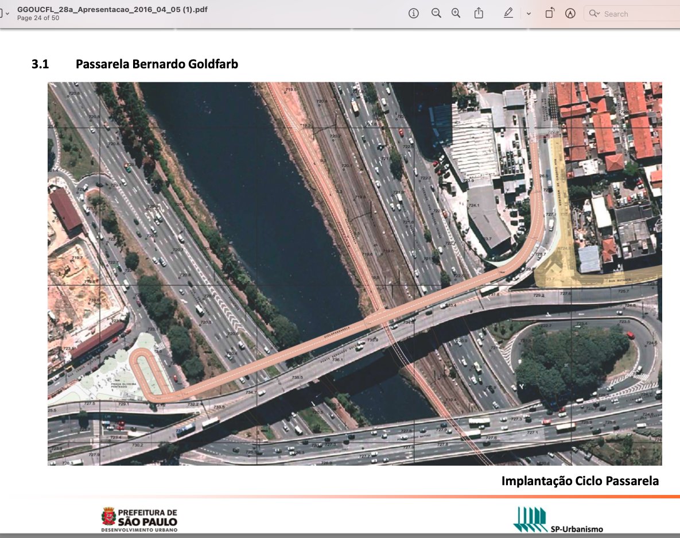Select the highlight pen tool
Screen dimensions: 680x538
tap(508, 14)
